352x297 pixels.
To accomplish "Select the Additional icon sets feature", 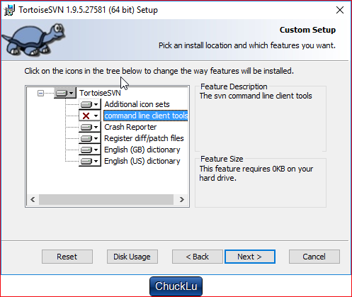I will click(137, 104).
